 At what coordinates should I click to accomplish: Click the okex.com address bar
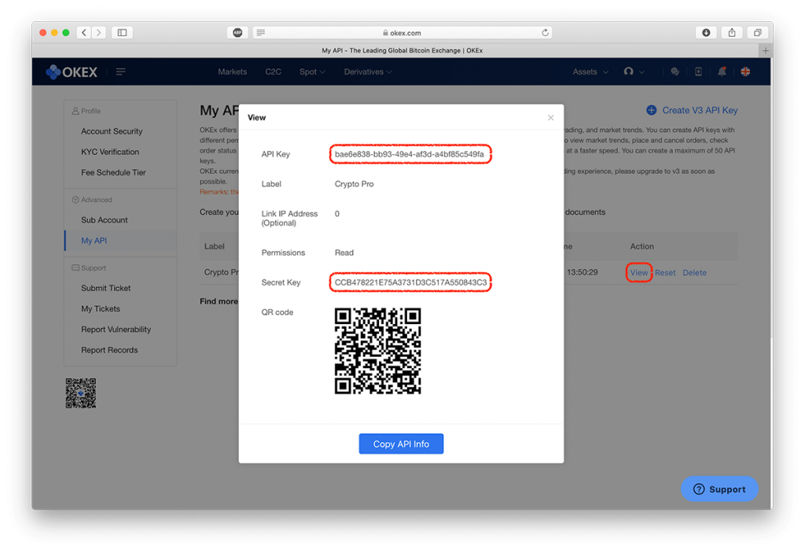click(402, 33)
